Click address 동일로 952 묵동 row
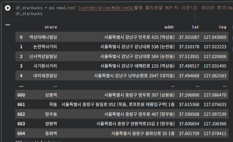 click(x=118, y=105)
